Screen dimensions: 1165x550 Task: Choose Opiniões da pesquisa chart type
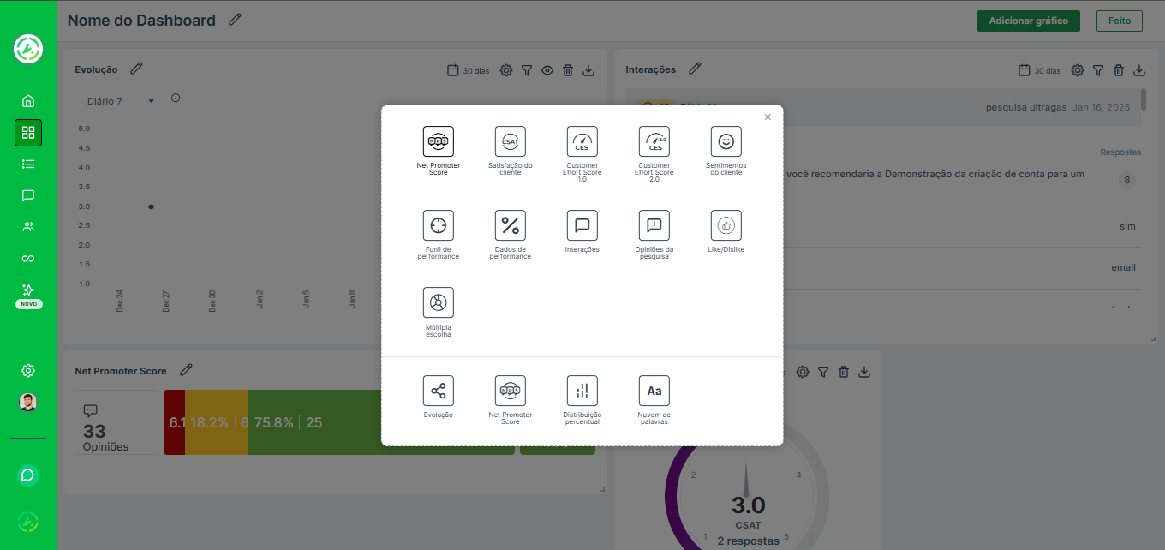click(x=654, y=235)
